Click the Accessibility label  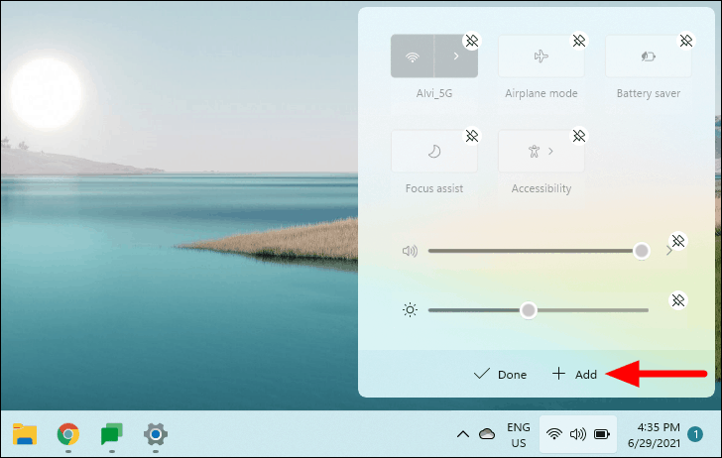pyautogui.click(x=541, y=188)
